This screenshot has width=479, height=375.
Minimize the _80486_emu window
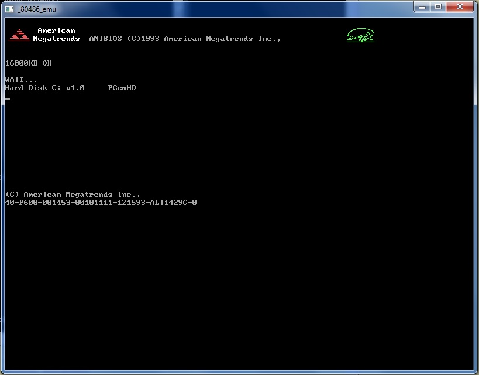422,6
